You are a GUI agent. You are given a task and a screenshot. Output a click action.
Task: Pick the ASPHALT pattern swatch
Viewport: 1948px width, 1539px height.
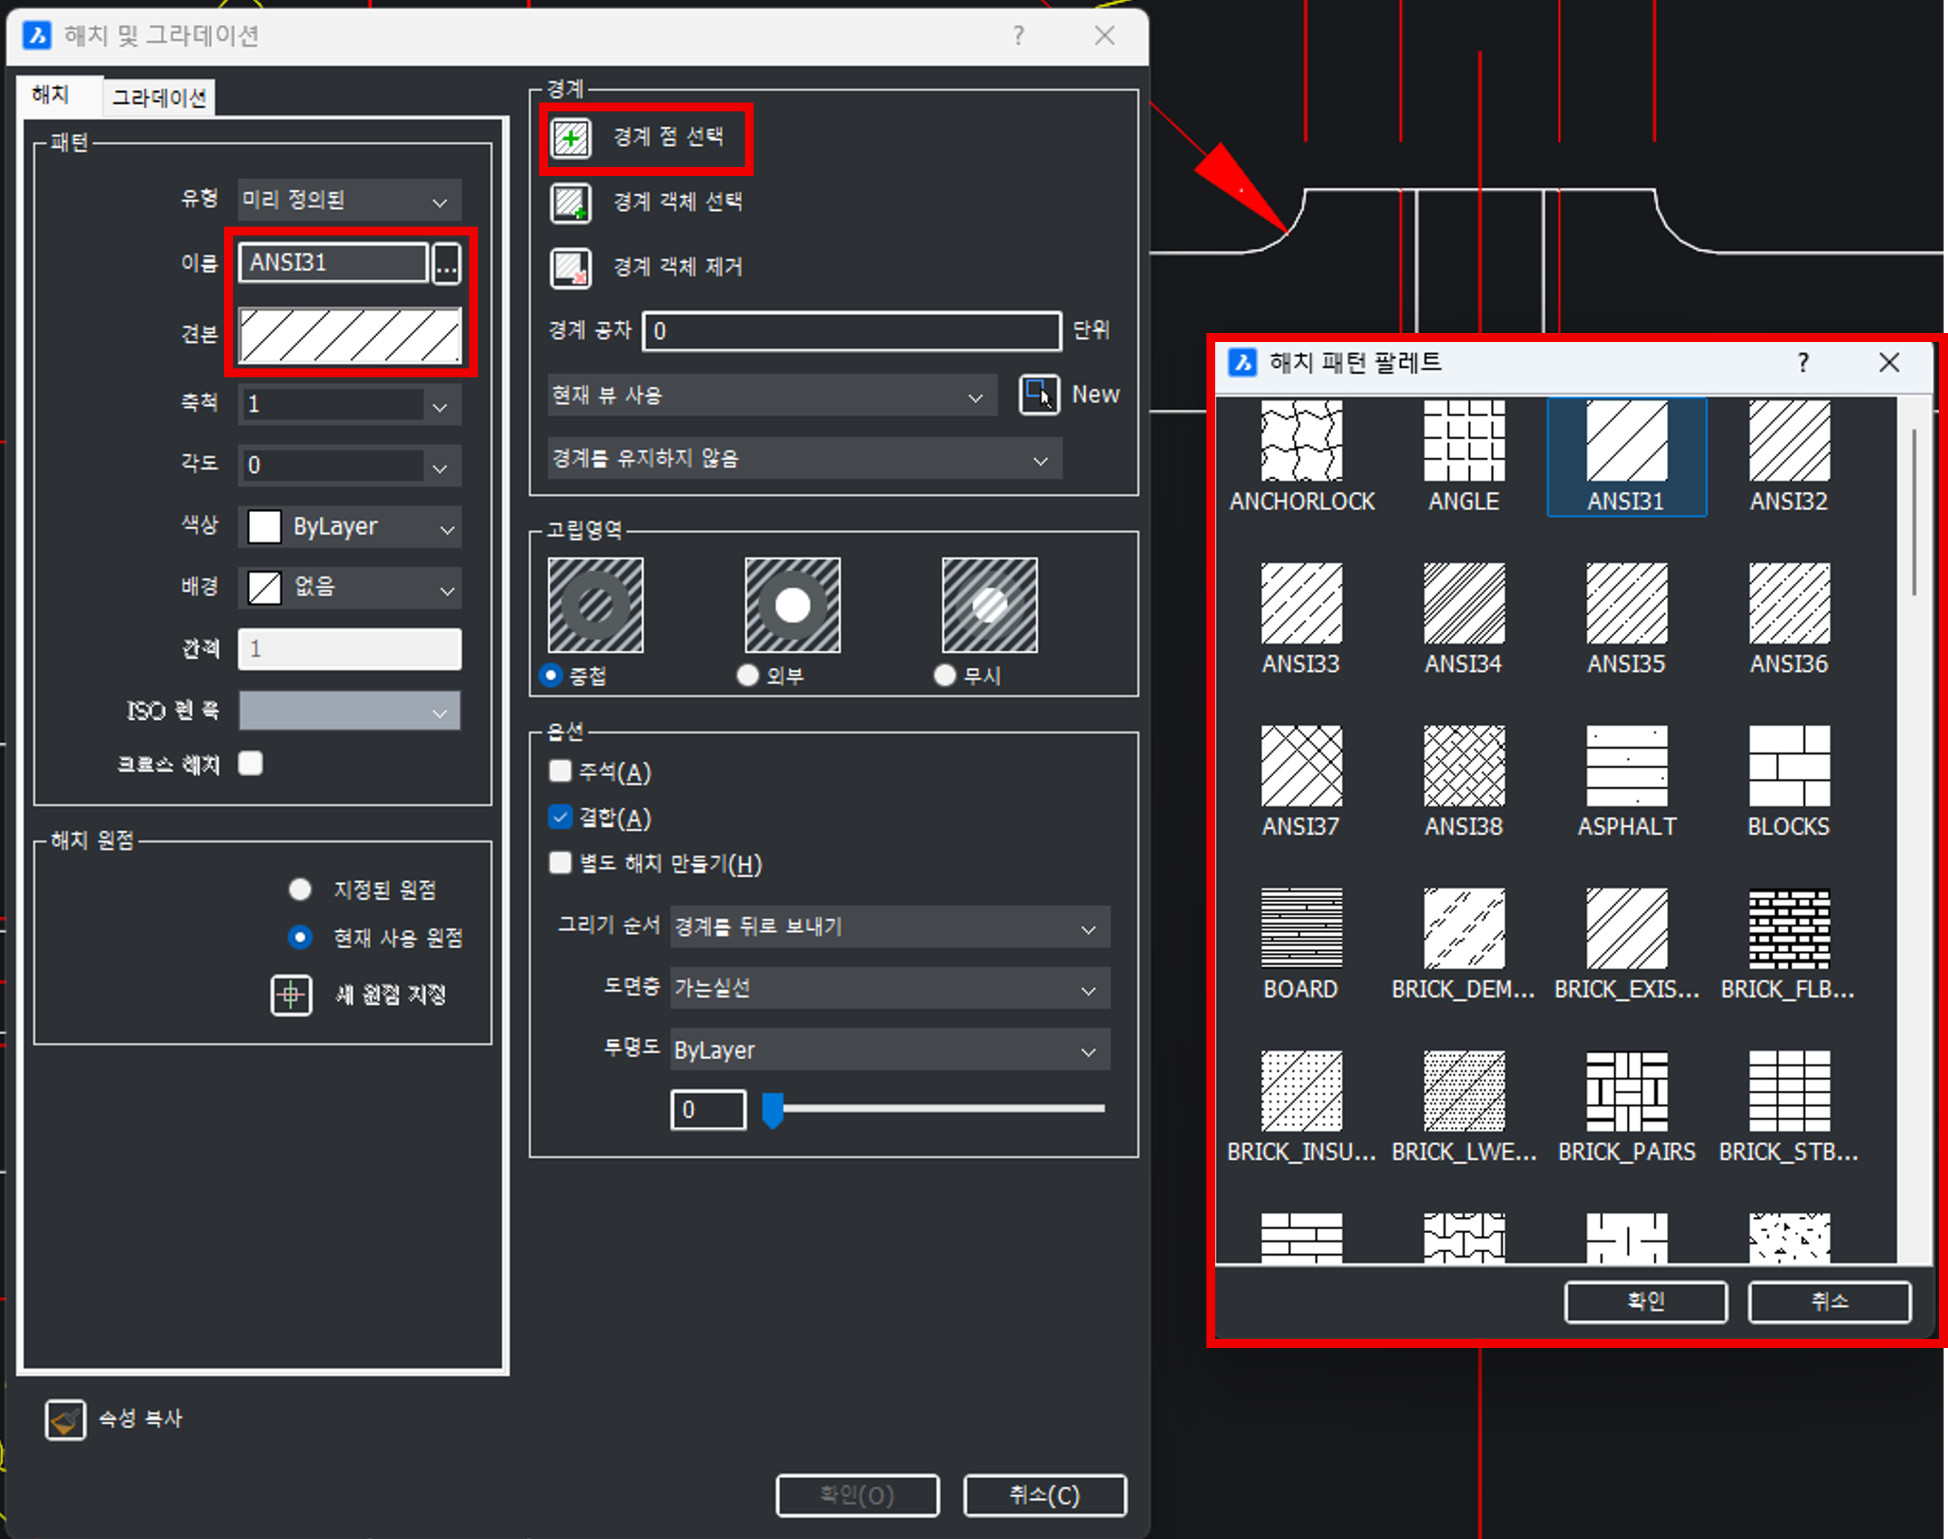(1626, 766)
